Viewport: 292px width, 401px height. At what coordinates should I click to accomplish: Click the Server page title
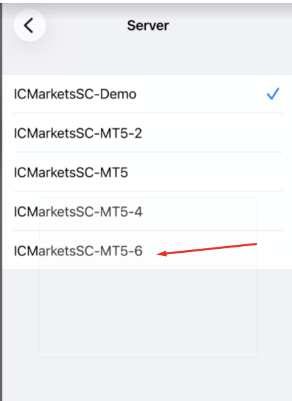click(148, 26)
